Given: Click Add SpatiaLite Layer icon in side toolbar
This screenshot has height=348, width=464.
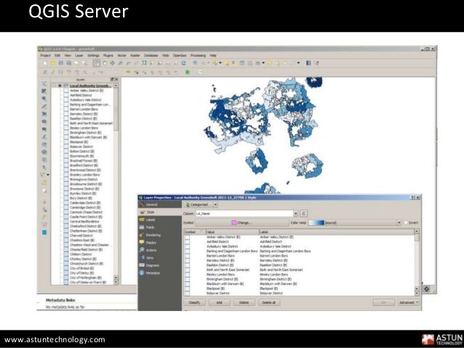Looking at the screenshot, I should coord(44,106).
